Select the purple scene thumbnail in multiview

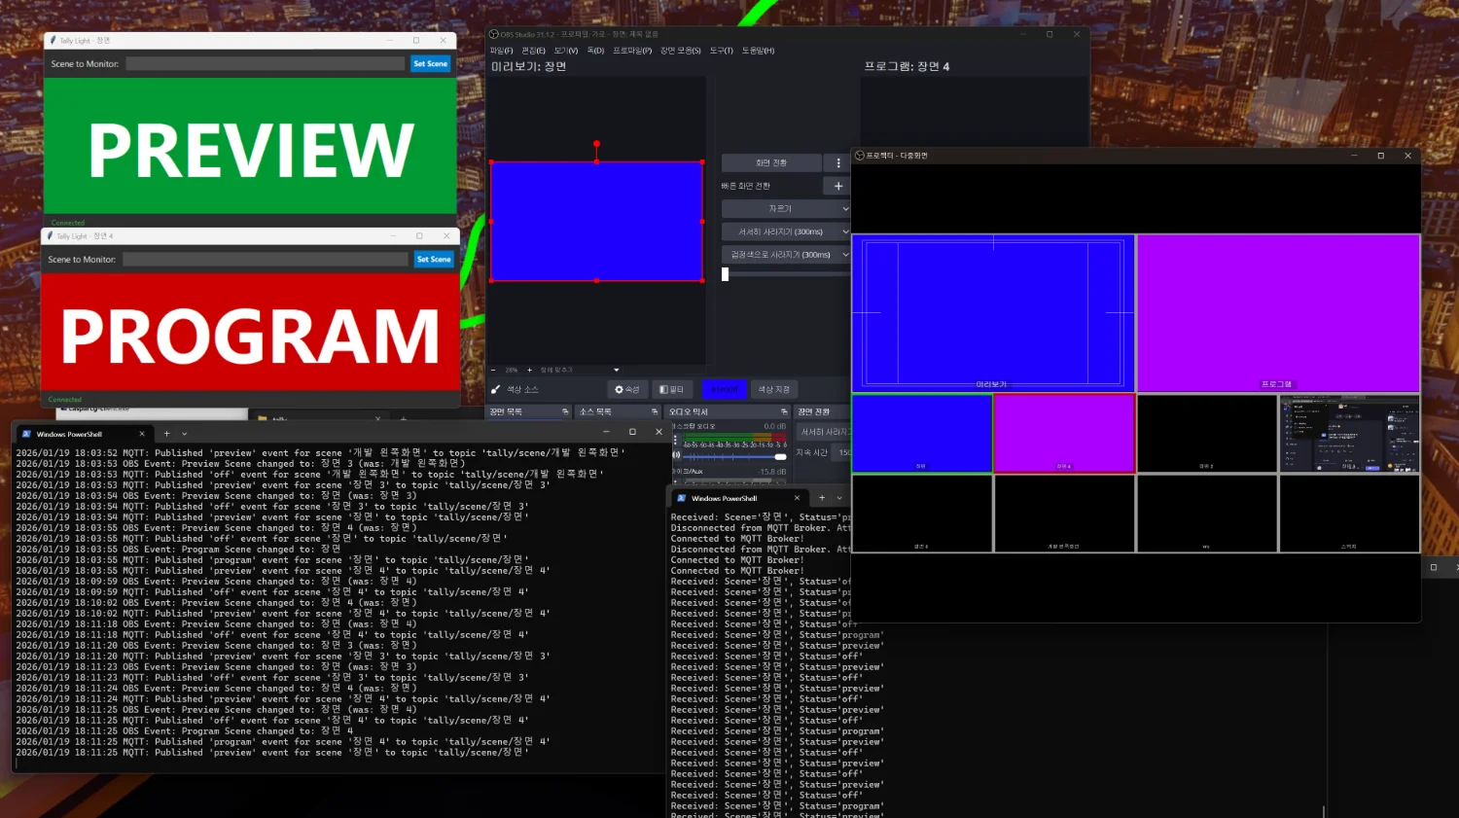pyautogui.click(x=1063, y=433)
